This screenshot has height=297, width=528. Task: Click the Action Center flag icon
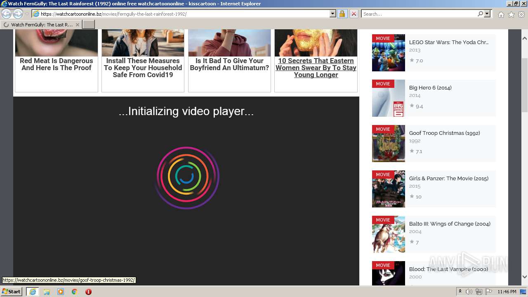489,292
